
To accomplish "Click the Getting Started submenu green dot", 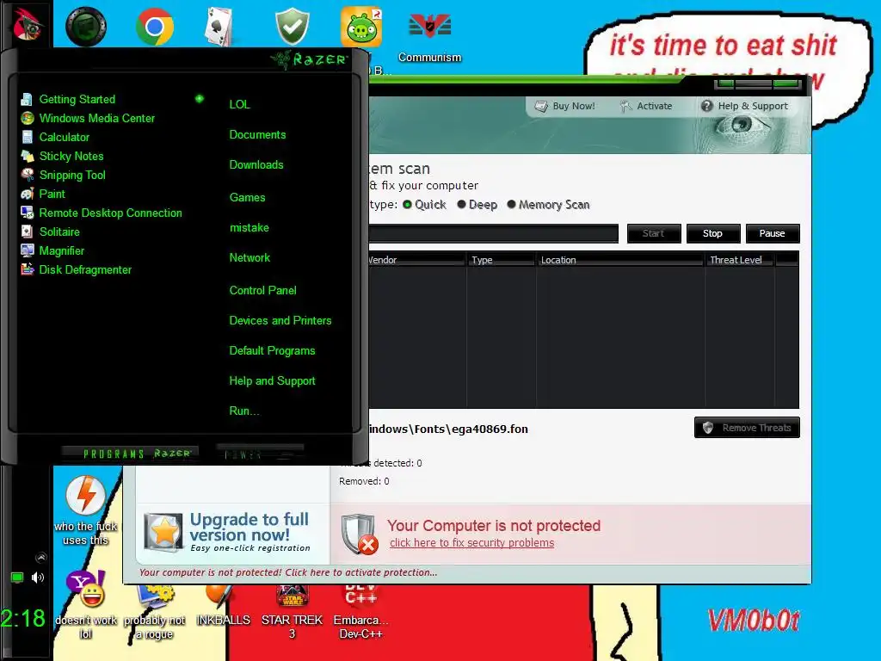I will 200,99.
